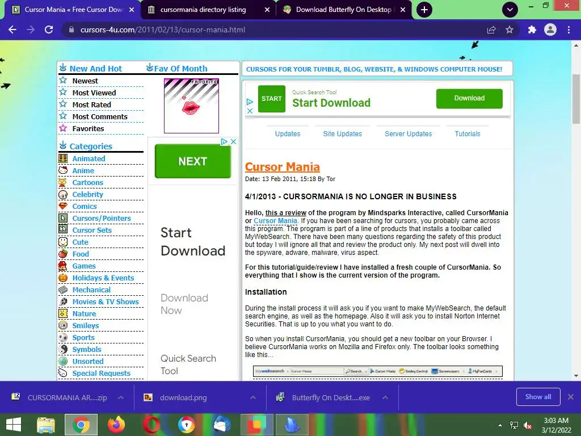581x436 pixels.
Task: Click the green START ad square
Action: point(272,99)
